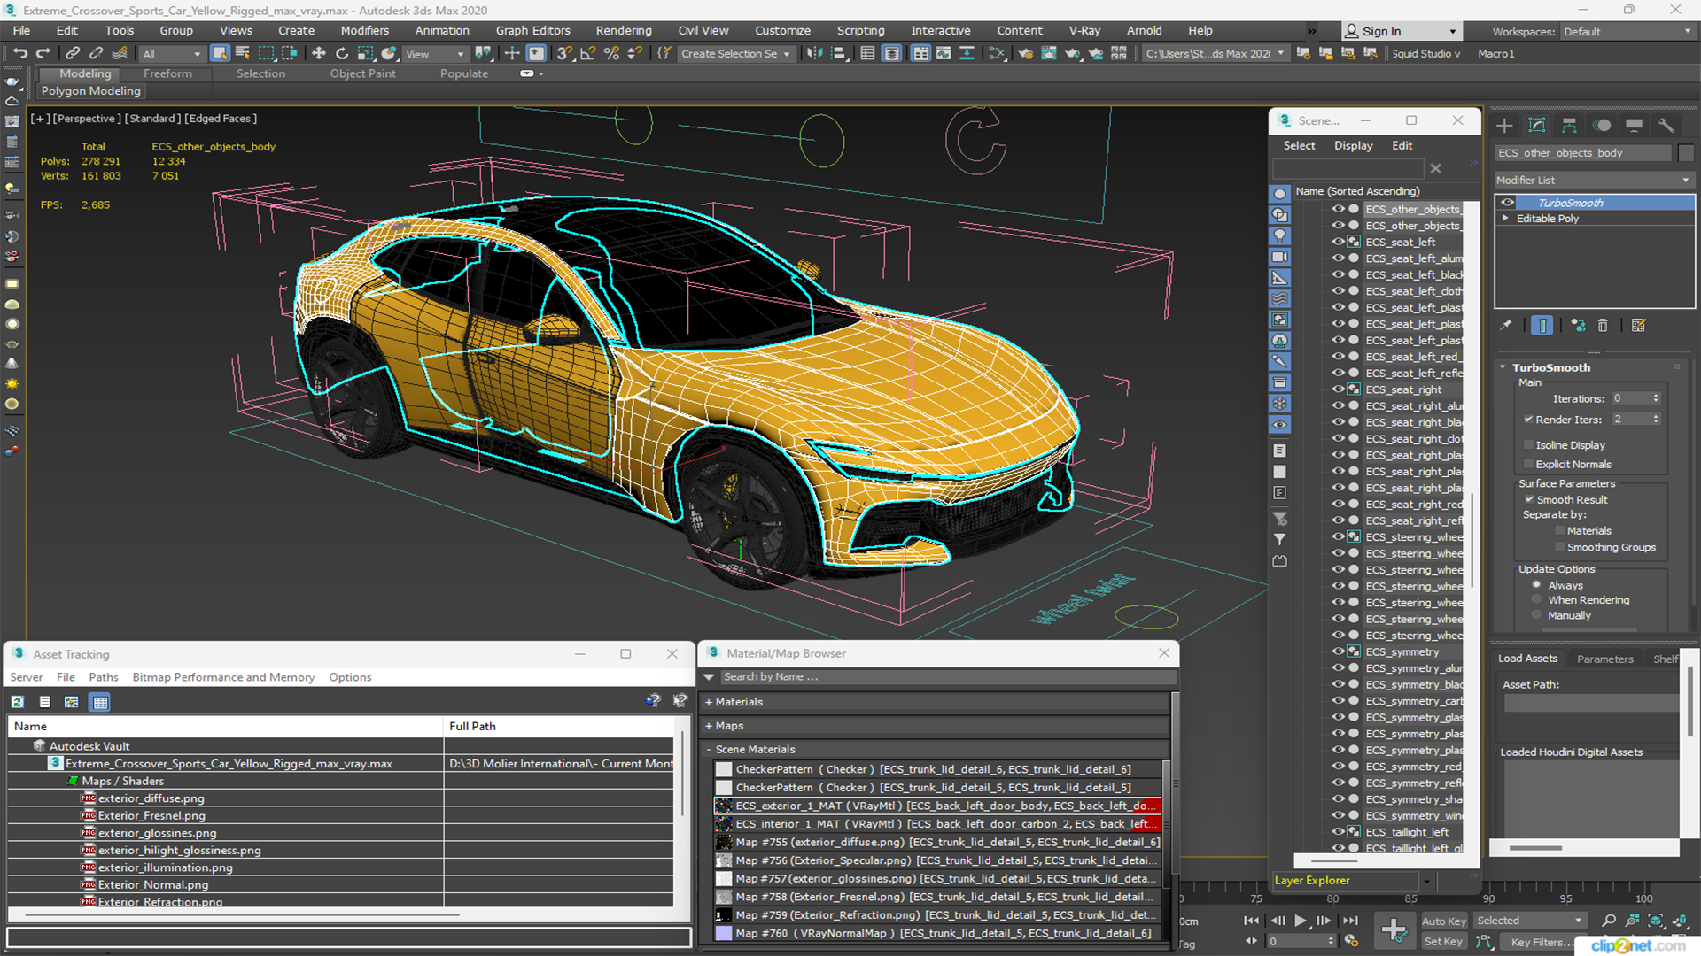Toggle the Angle Snap icon
The image size is (1701, 956).
click(x=587, y=54)
